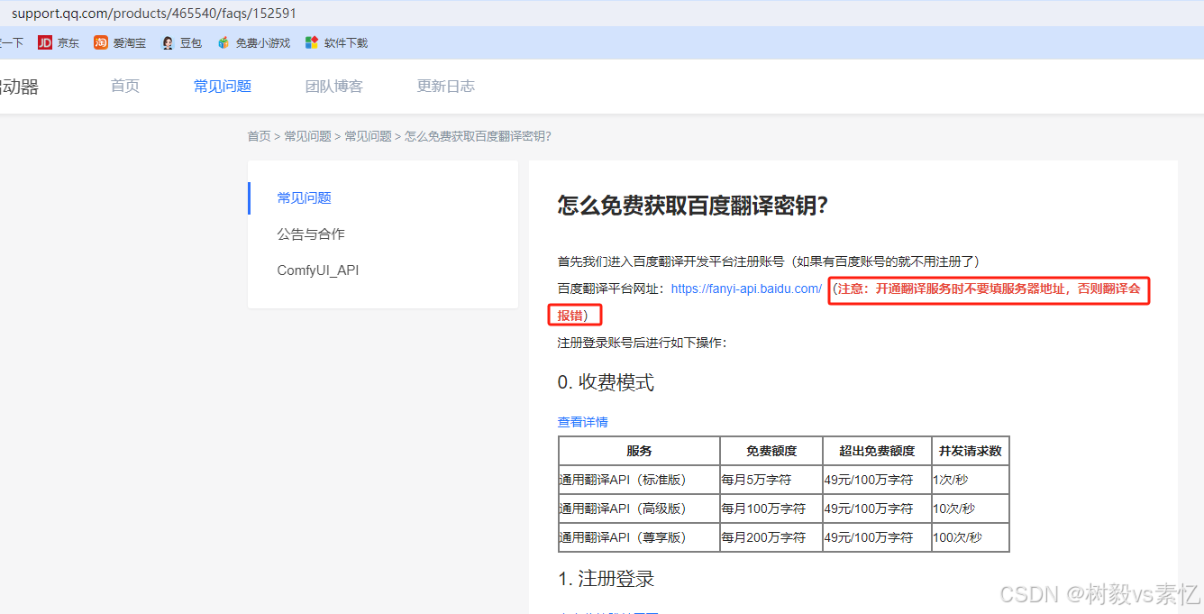Click the 49元/100万字符 cell in 高级版 row
Image resolution: width=1204 pixels, height=614 pixels.
[877, 509]
